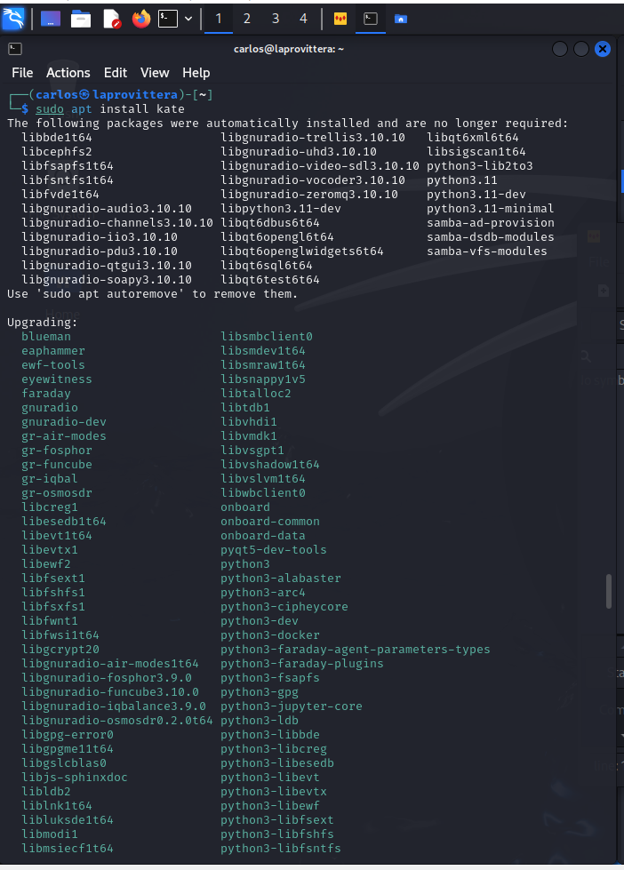This screenshot has height=870, width=624.
Task: Click upgrading package 'gnuradio-dev'
Action: coord(64,422)
